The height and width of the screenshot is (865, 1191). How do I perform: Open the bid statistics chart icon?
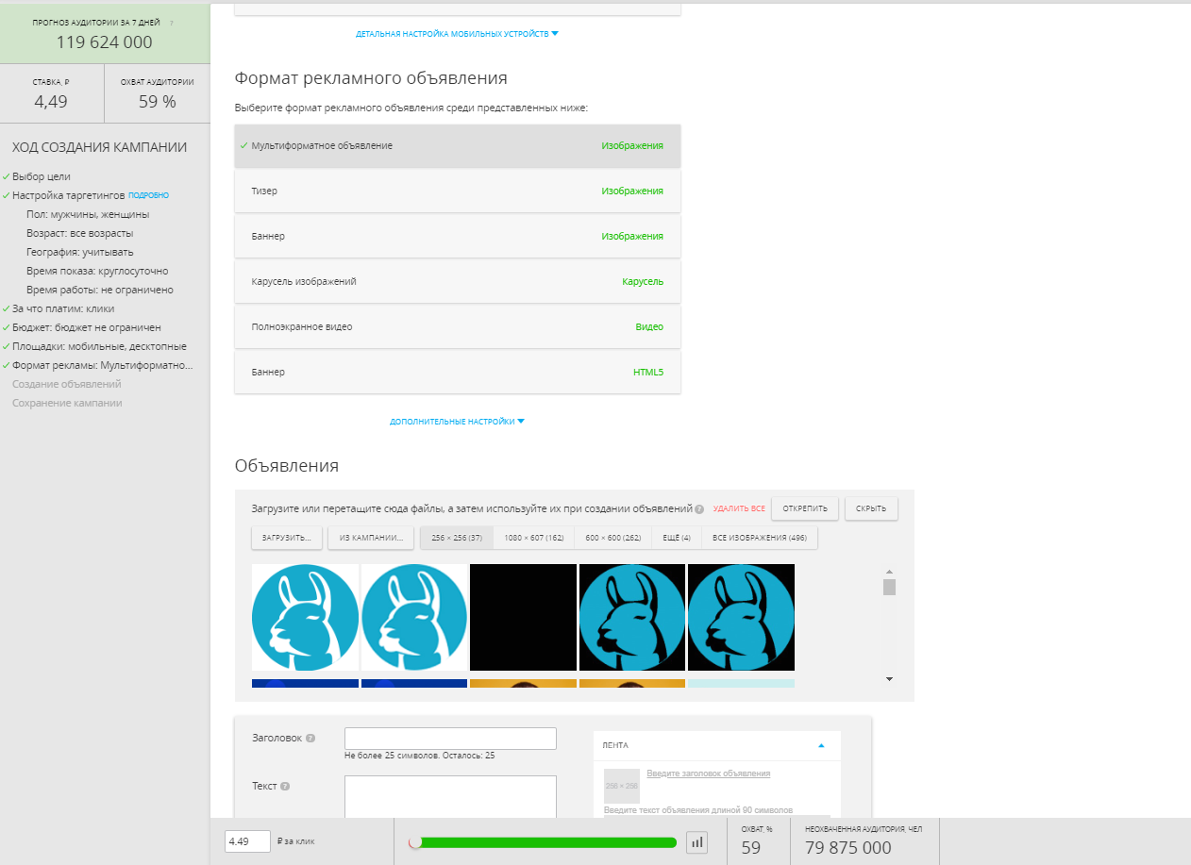[696, 842]
